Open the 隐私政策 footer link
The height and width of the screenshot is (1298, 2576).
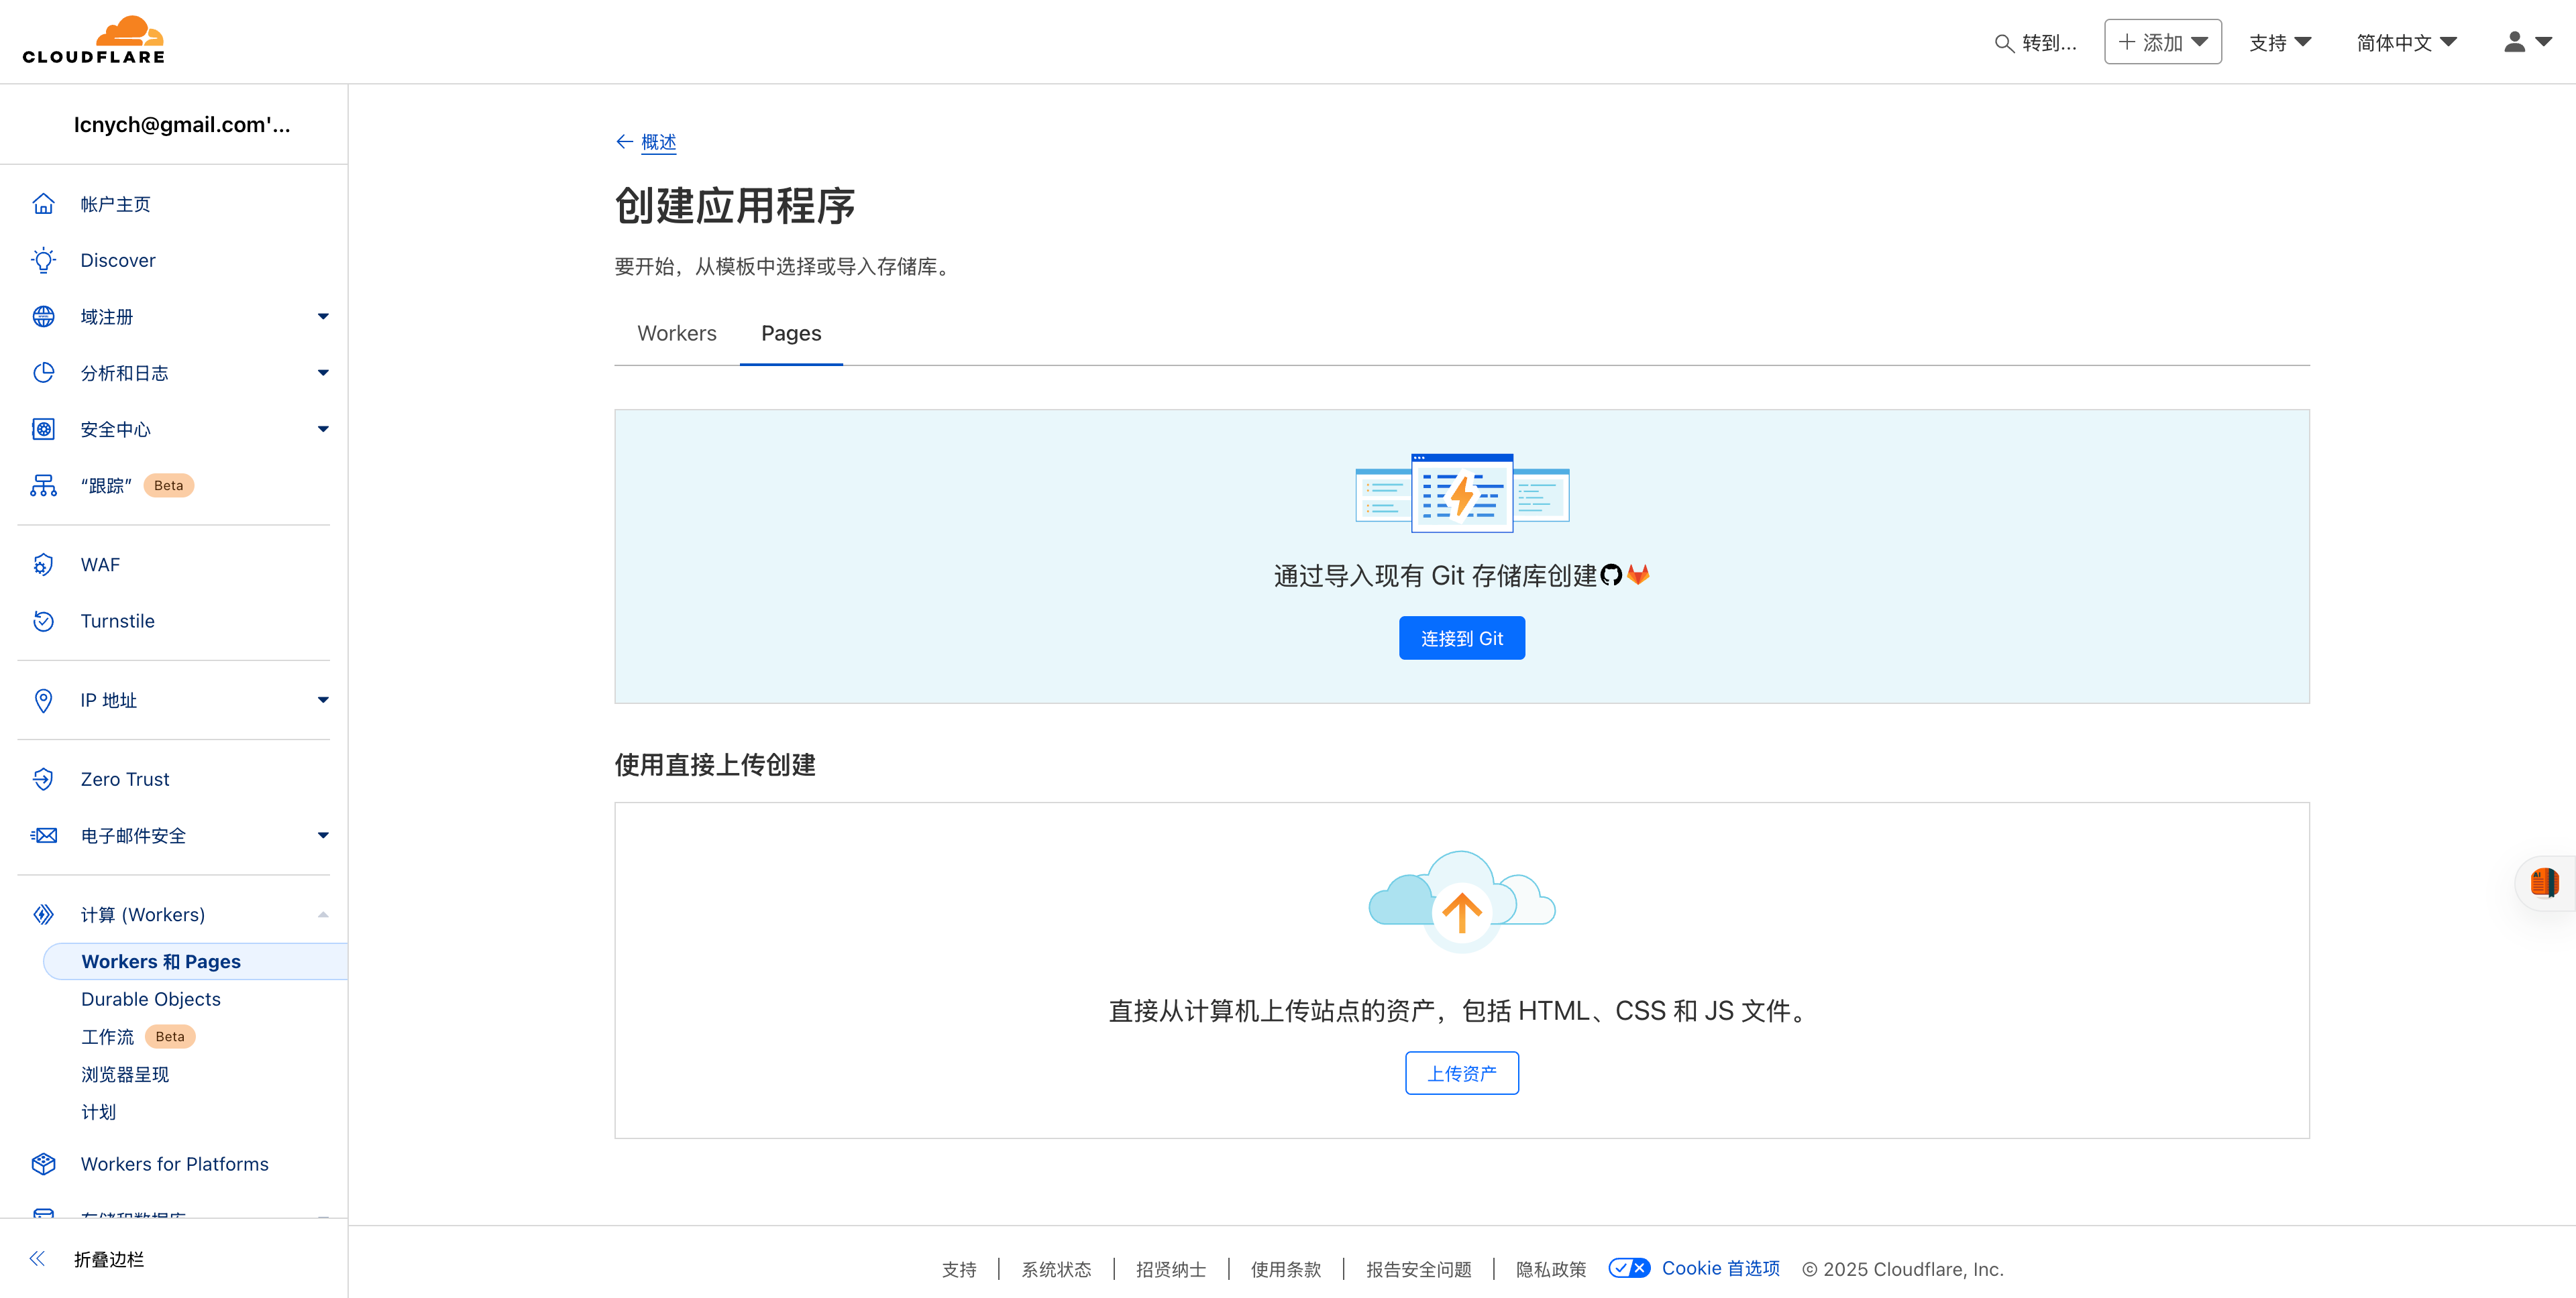1551,1269
